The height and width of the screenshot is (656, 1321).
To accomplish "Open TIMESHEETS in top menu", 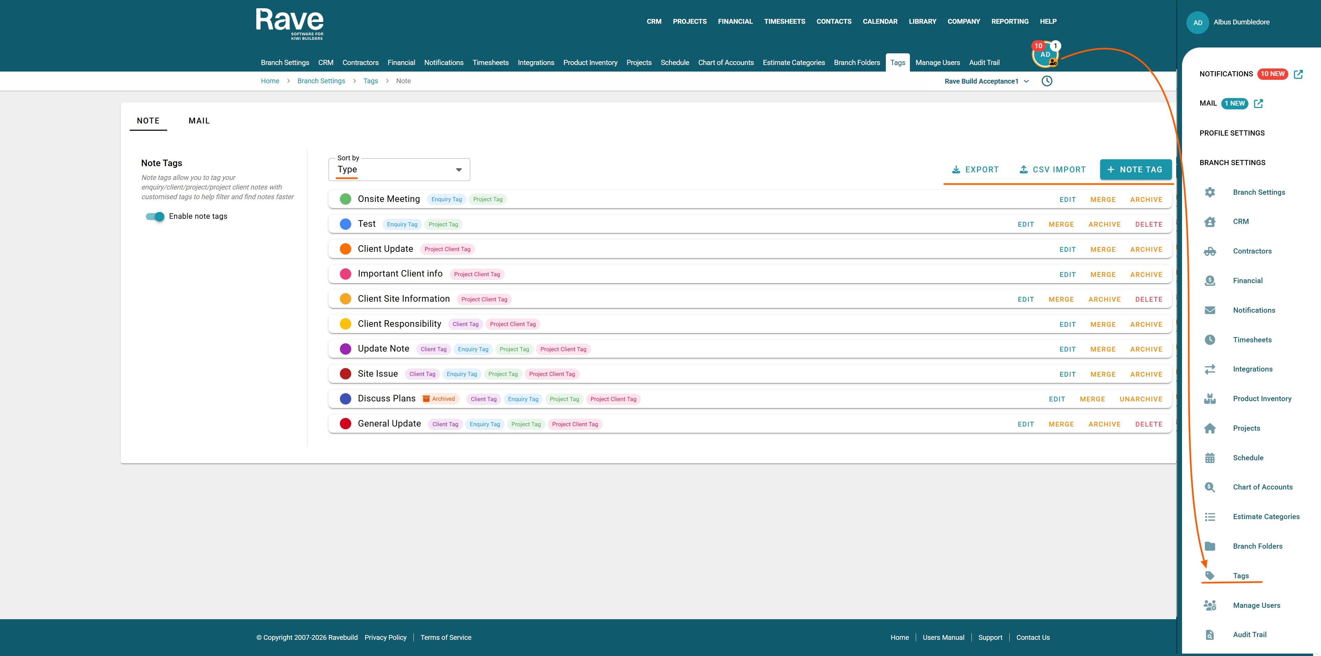I will [784, 22].
